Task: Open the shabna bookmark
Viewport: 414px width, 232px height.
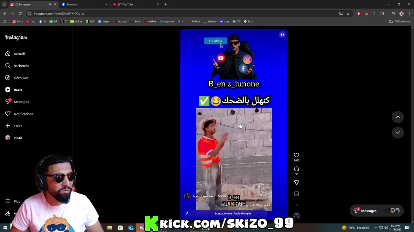Action: (x=210, y=22)
